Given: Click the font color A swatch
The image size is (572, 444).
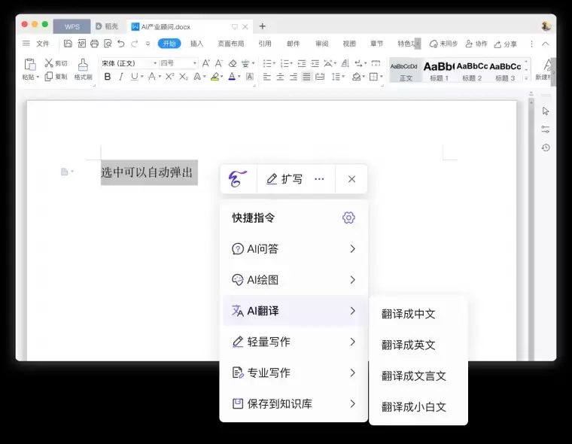Looking at the screenshot, I should pos(233,77).
